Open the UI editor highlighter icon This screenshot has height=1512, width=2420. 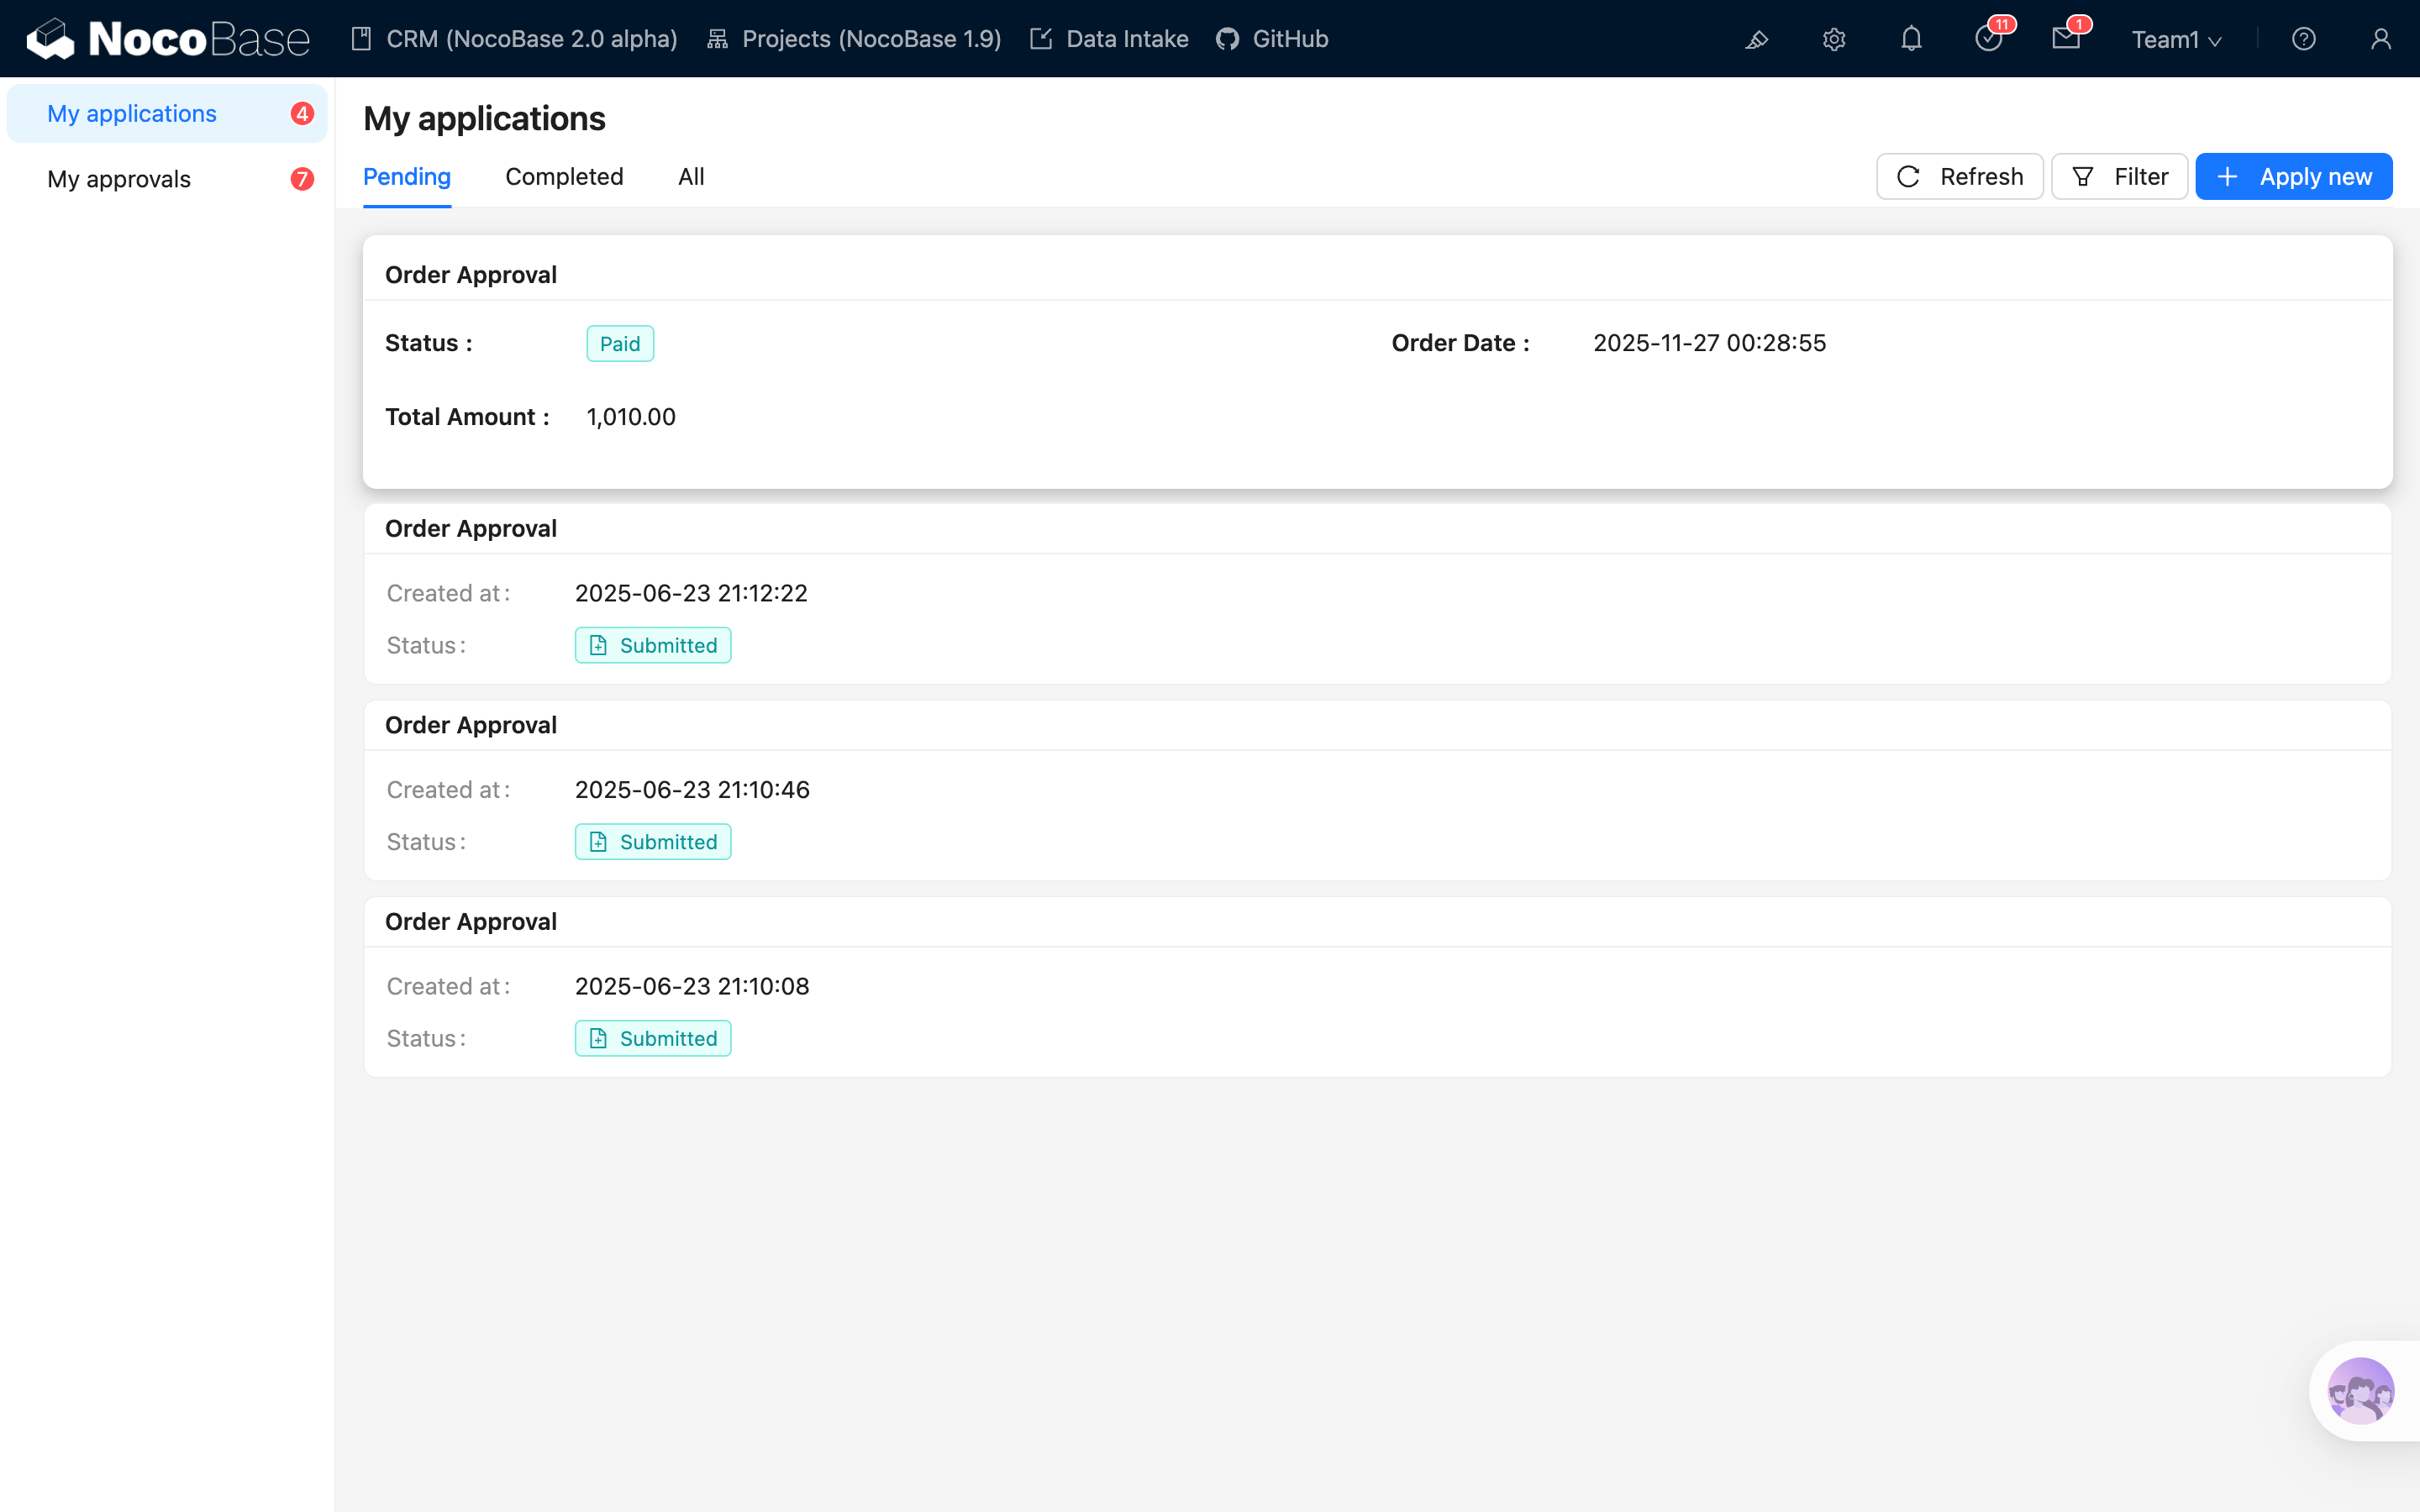coord(1756,39)
